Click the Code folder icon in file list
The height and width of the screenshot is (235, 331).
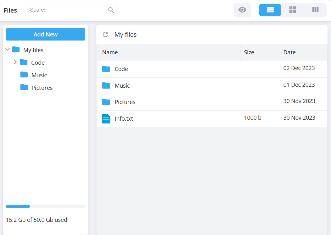coord(106,69)
